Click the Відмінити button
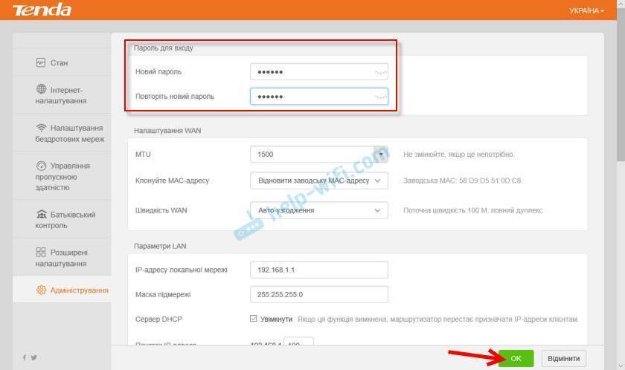 (x=564, y=358)
